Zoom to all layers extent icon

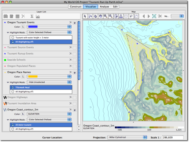point(154,16)
